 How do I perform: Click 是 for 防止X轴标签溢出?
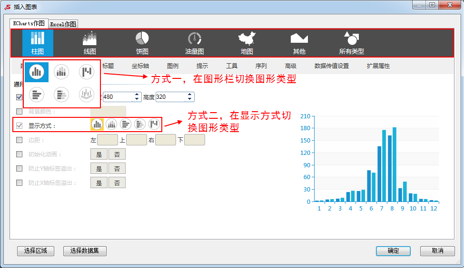coord(99,182)
